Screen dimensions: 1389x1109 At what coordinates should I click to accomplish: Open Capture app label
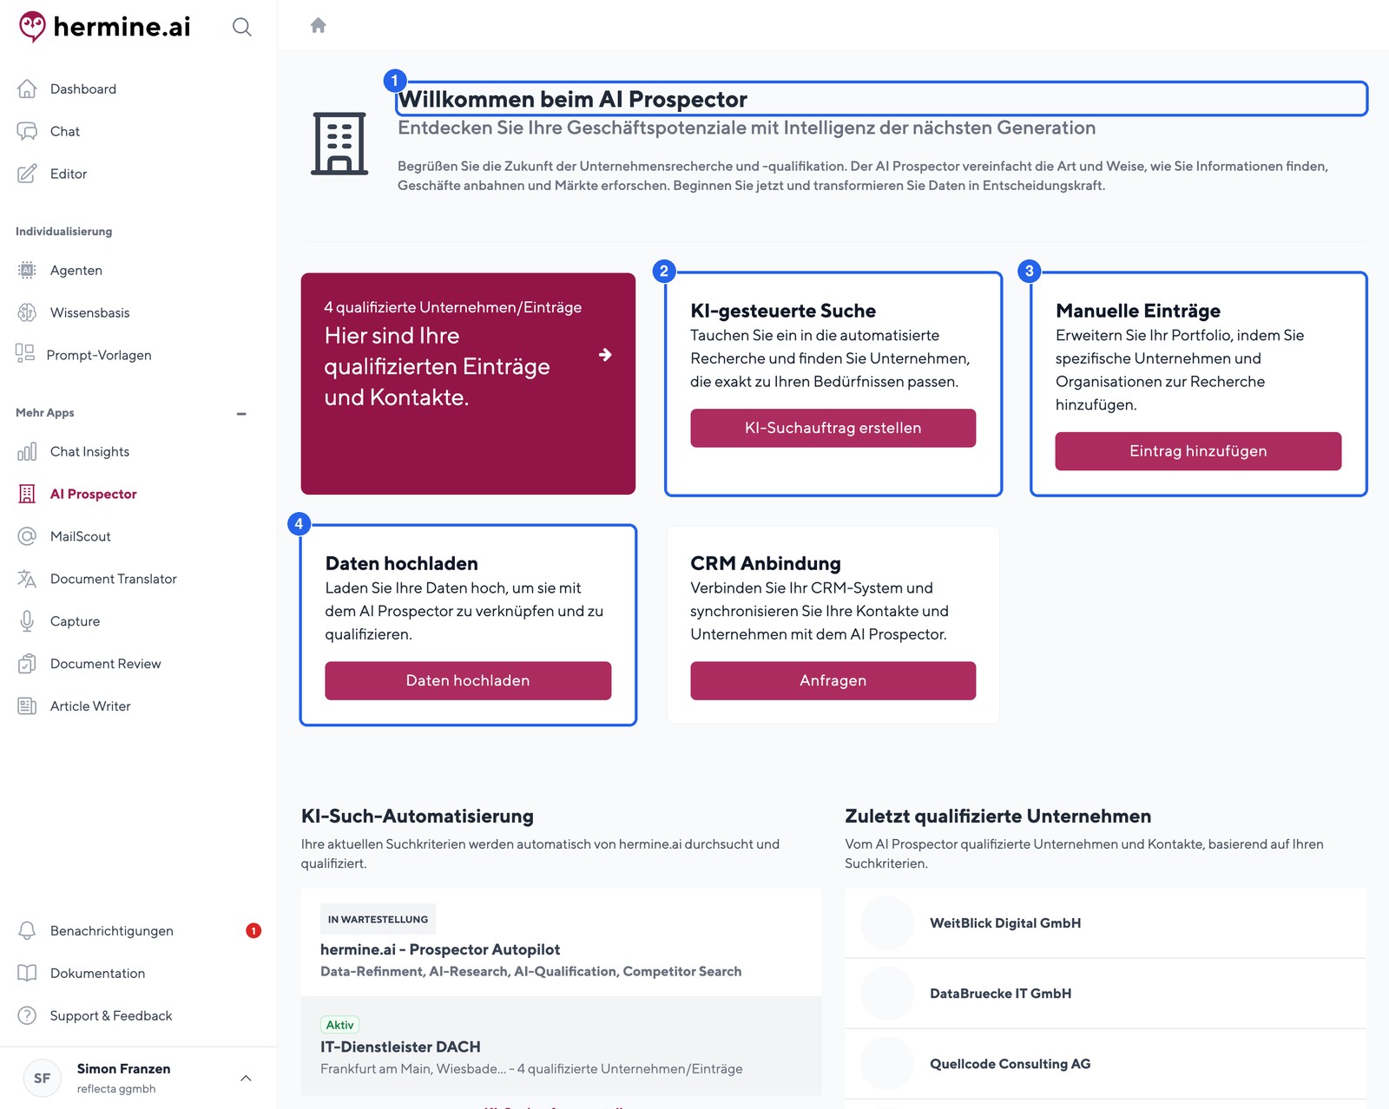(76, 621)
